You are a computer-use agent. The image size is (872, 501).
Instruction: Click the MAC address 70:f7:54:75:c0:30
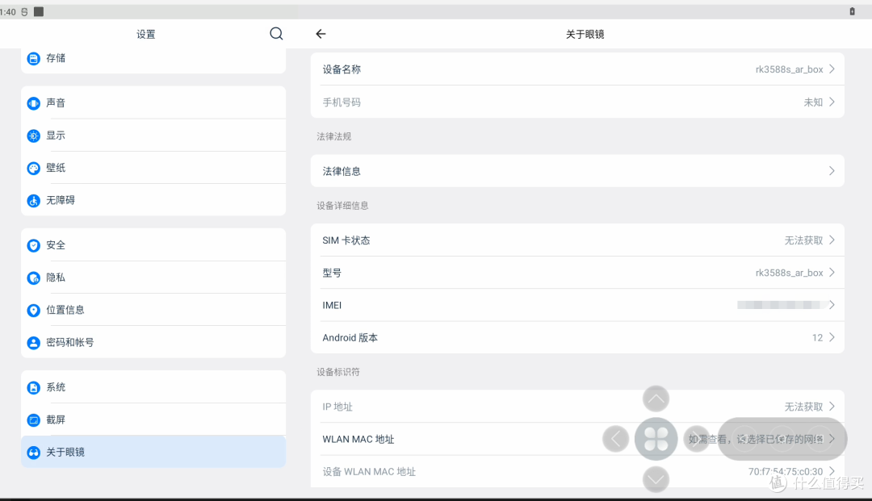(786, 472)
